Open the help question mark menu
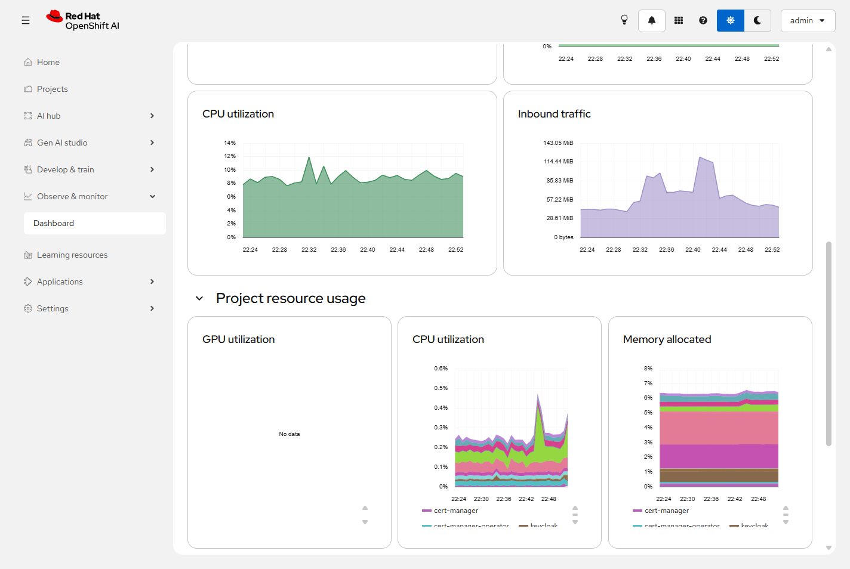The image size is (850, 569). (703, 20)
